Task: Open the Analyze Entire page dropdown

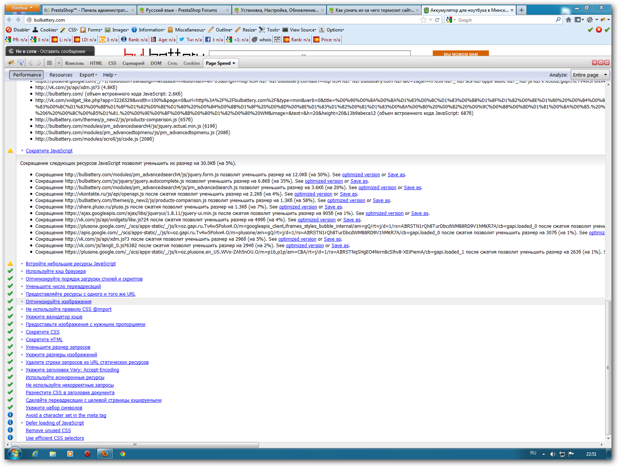Action: coord(590,75)
